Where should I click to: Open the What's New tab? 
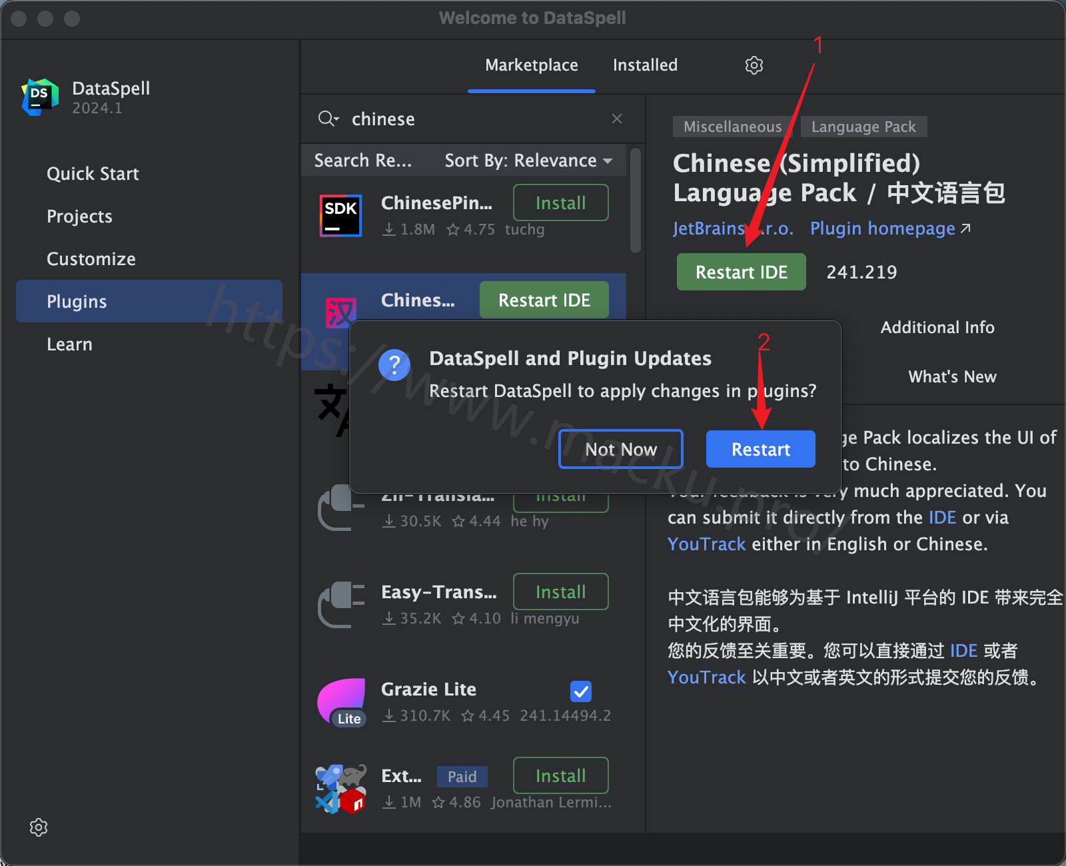[952, 377]
